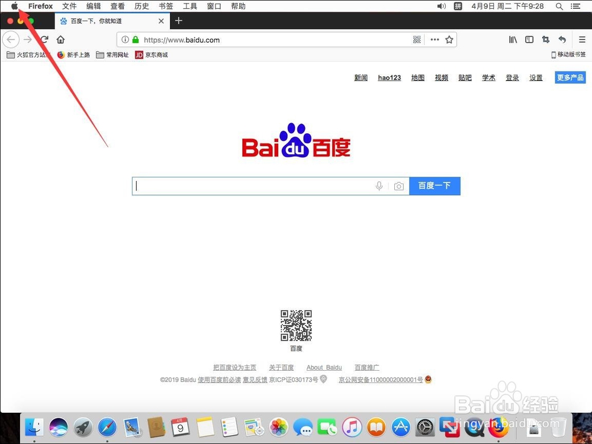Open Spotlight search magnifier
The image size is (592, 444).
click(559, 7)
